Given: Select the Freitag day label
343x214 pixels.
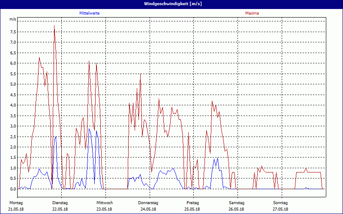Looking at the screenshot, I should pos(193,202).
